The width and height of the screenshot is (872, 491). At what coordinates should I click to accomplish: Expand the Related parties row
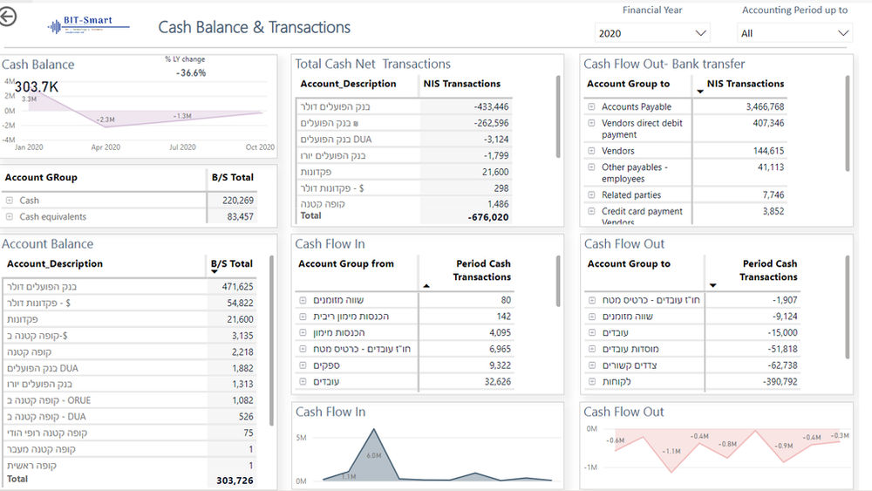point(592,195)
